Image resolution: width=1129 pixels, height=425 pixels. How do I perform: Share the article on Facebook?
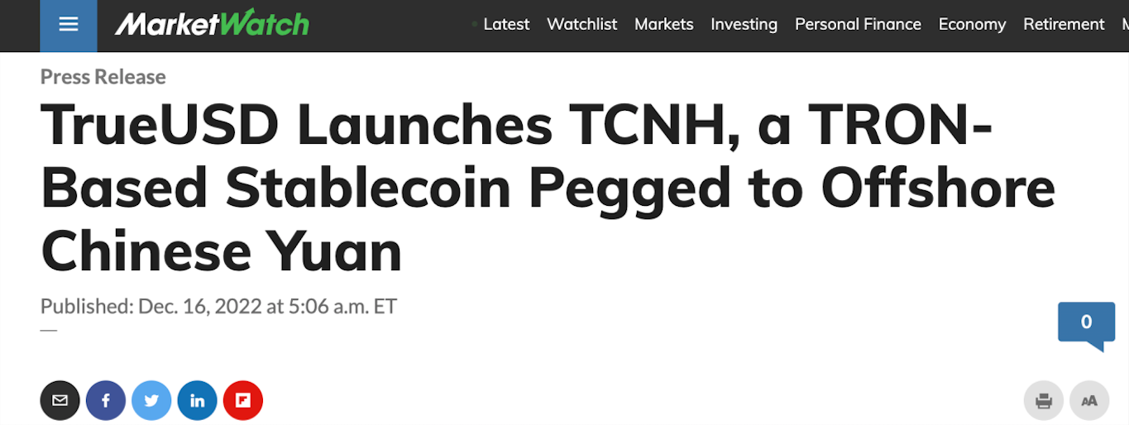point(106,401)
